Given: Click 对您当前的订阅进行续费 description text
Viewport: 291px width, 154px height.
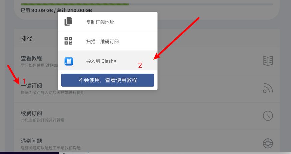Looking at the screenshot, I should (43, 120).
